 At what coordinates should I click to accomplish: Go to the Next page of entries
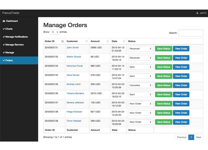pos(199,137)
